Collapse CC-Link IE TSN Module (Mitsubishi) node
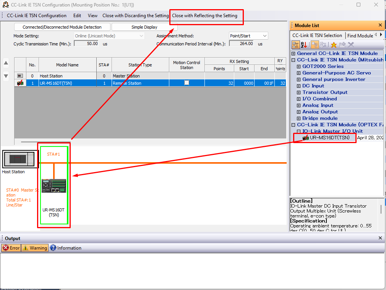This screenshot has width=386, height=290. [293, 60]
